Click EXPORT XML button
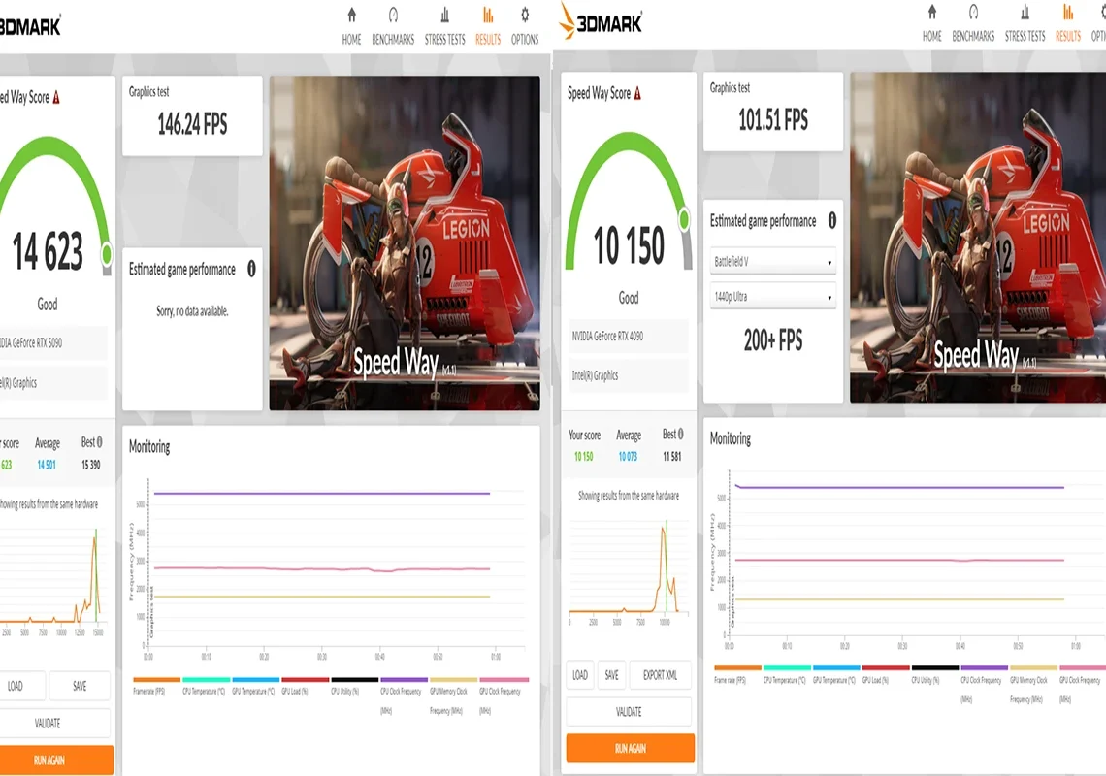 [661, 675]
